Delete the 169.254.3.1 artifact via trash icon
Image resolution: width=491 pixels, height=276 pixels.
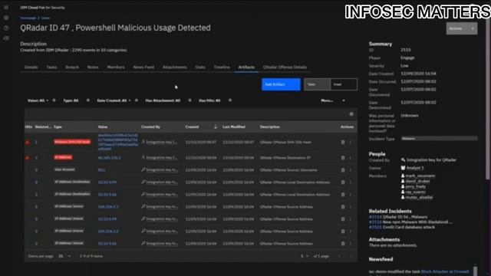click(x=343, y=207)
